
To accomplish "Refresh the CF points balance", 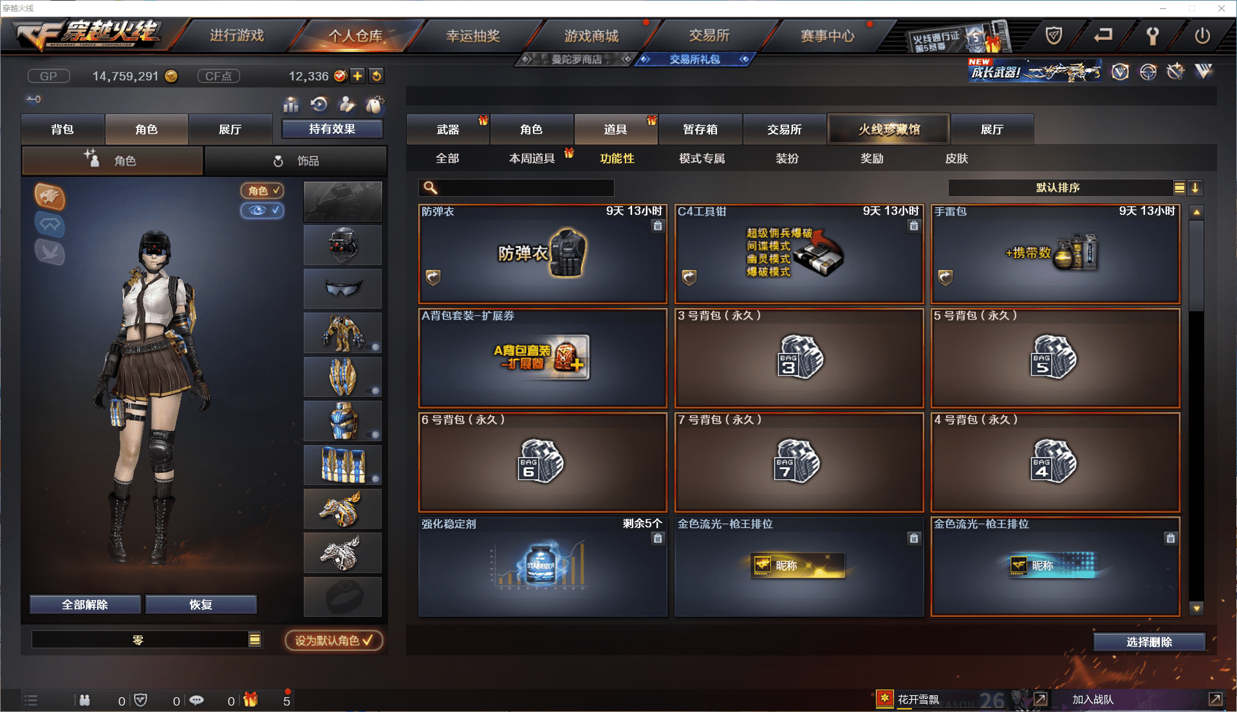I will click(377, 76).
